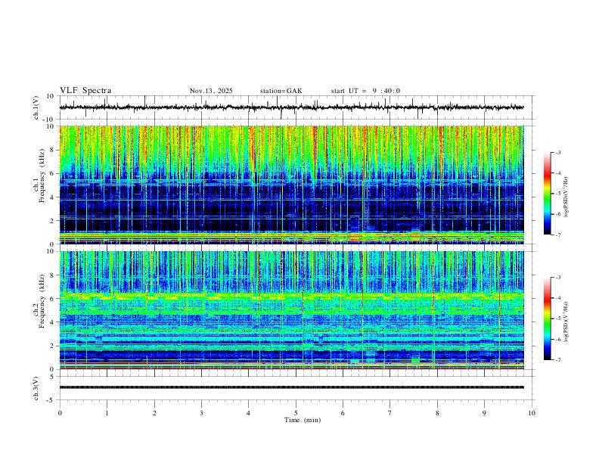Click time axis tick label '10'

pos(532,413)
